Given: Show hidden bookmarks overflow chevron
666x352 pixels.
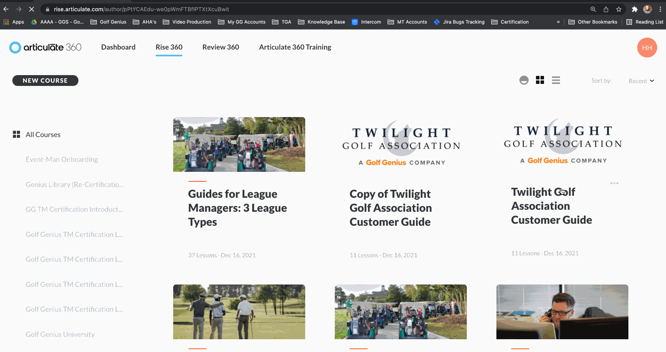Looking at the screenshot, I should pos(558,22).
